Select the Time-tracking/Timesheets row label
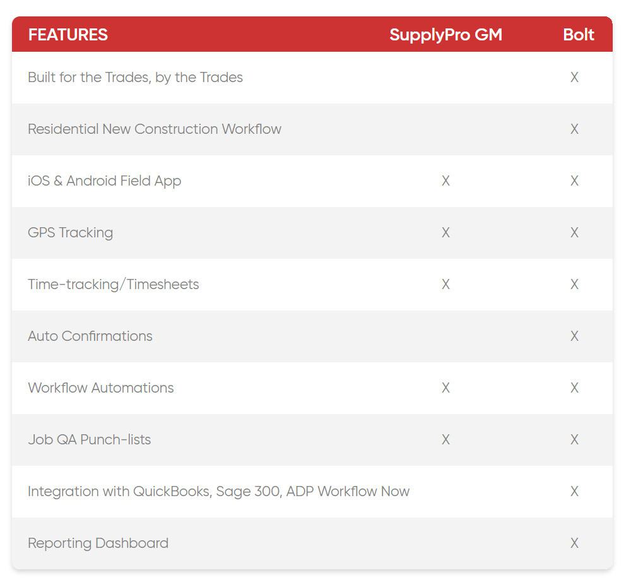 (113, 285)
